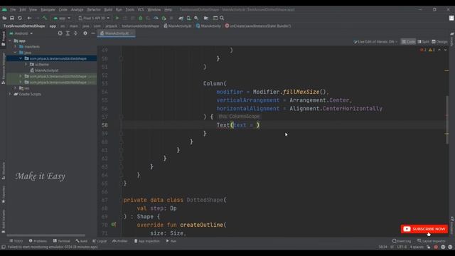The width and height of the screenshot is (455, 256).
Task: Switch editor to Design view mode
Action: click(439, 42)
